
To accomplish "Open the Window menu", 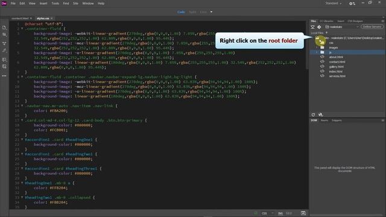I will (x=88, y=4).
